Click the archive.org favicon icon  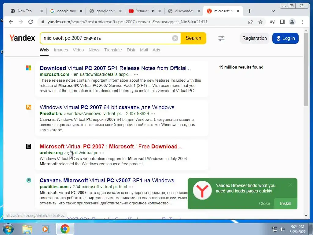(x=29, y=146)
